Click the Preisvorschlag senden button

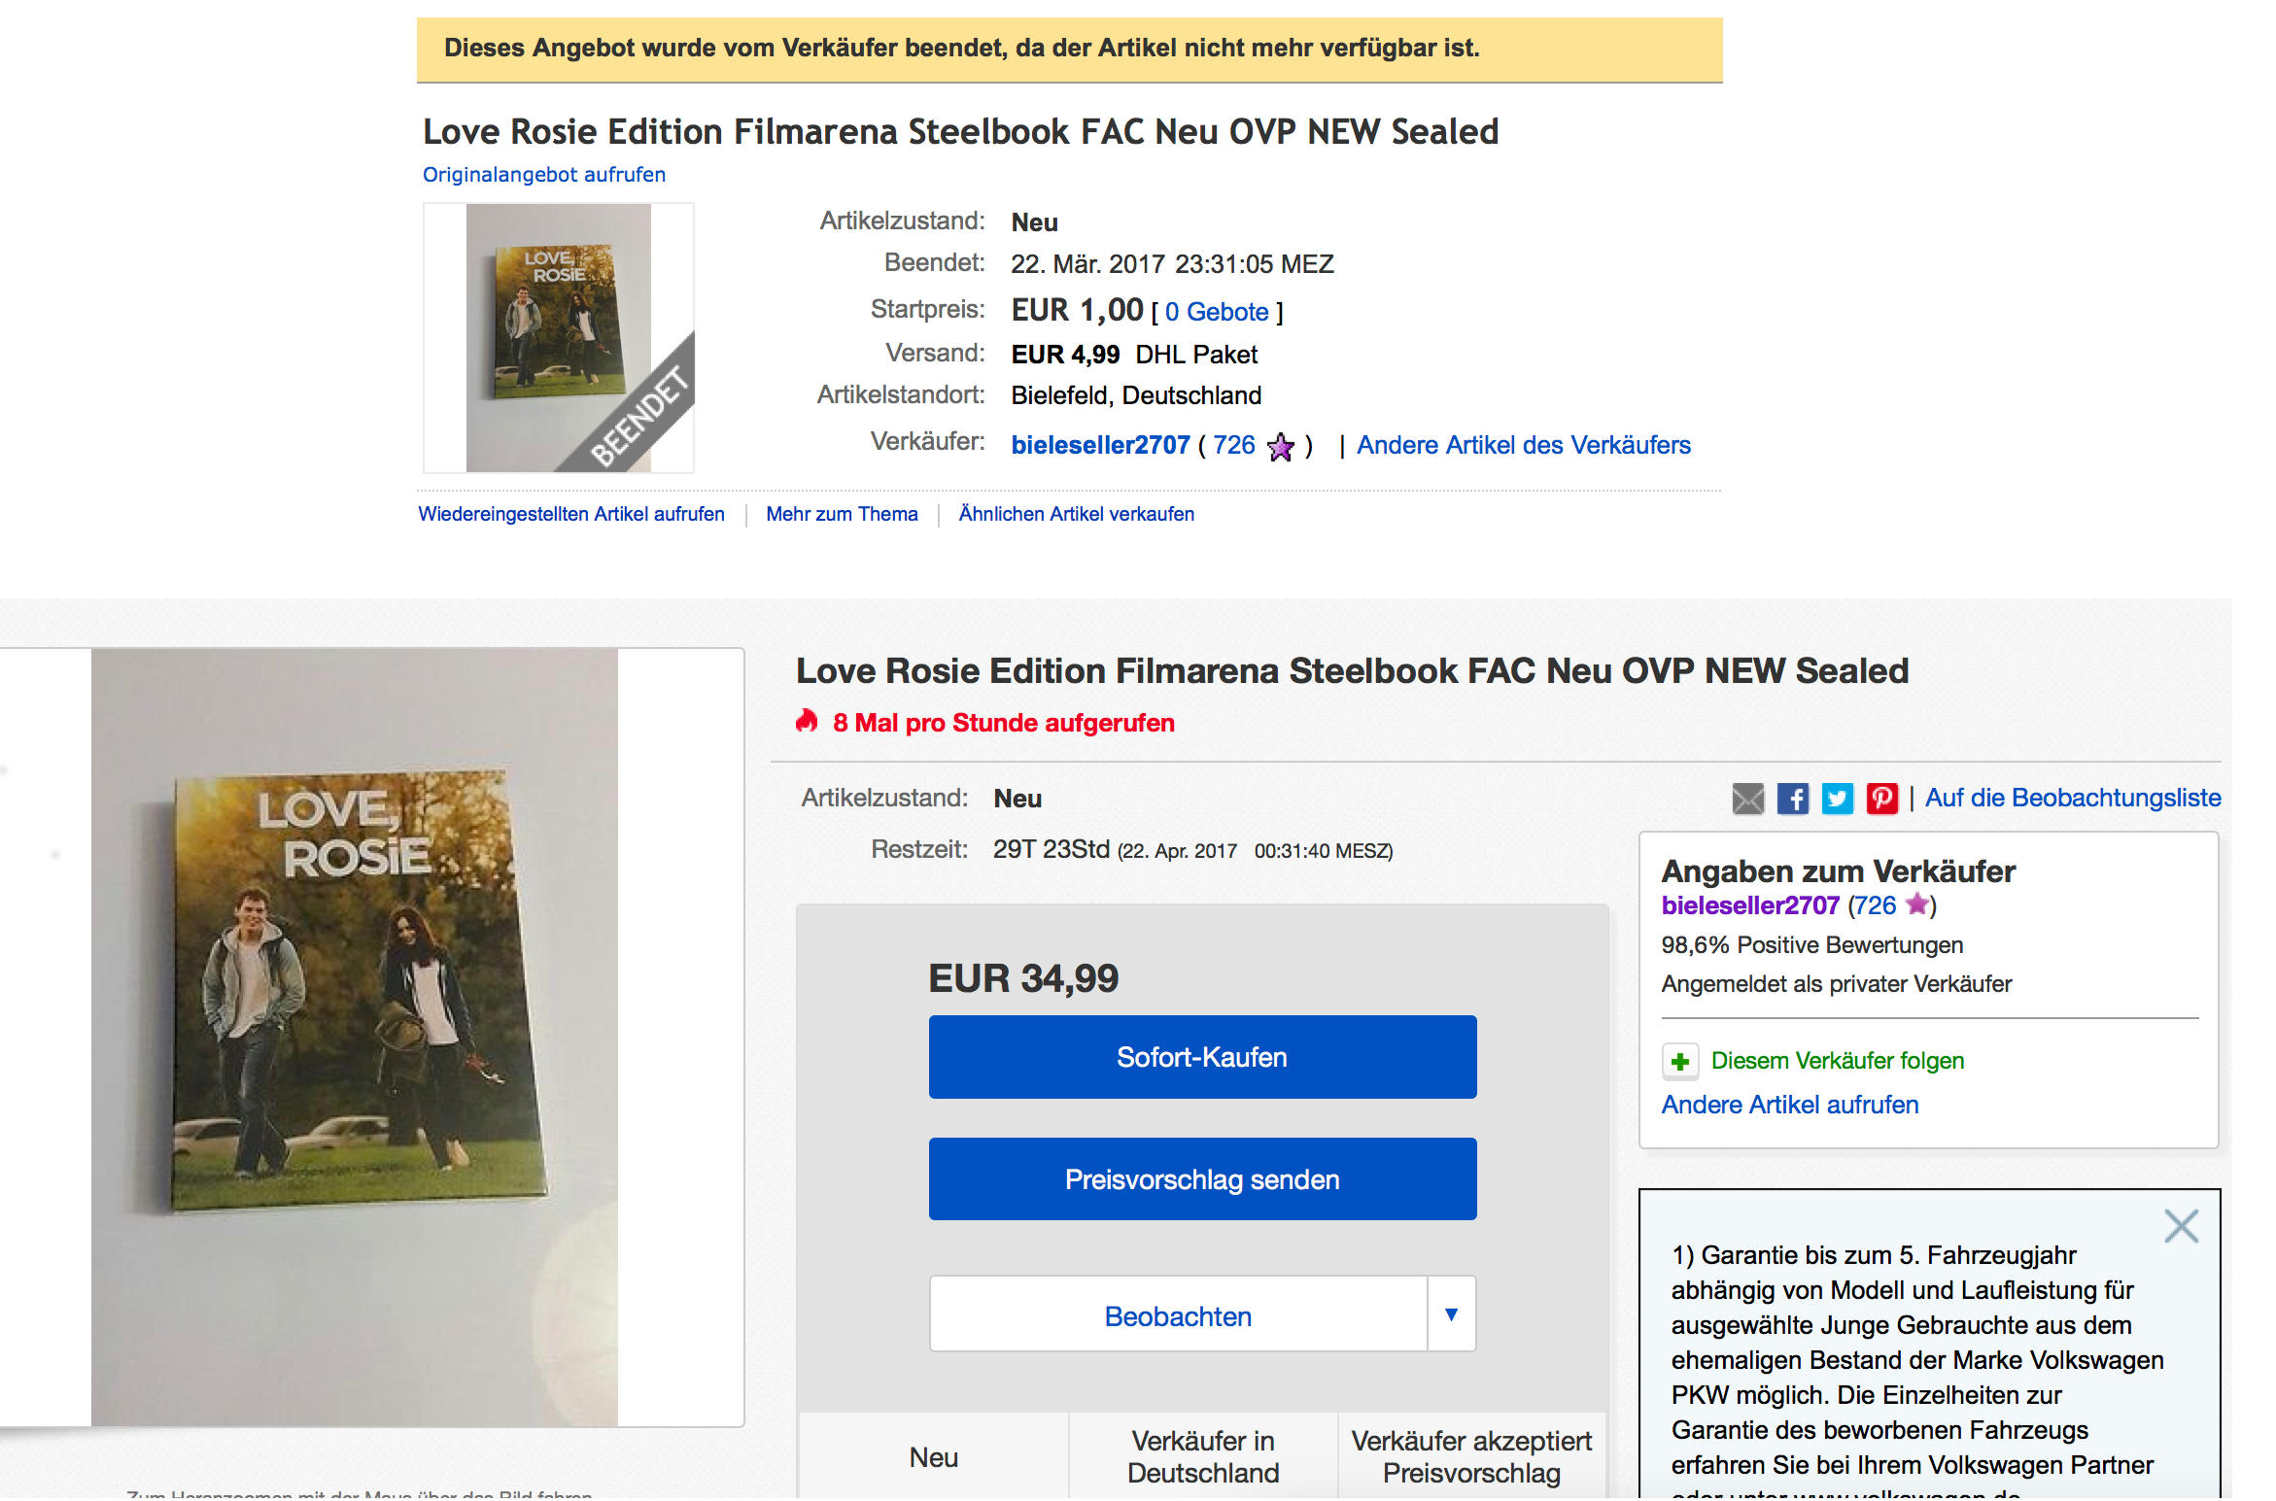click(1202, 1179)
